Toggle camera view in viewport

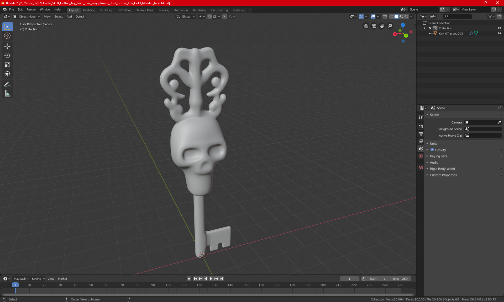[x=374, y=26]
